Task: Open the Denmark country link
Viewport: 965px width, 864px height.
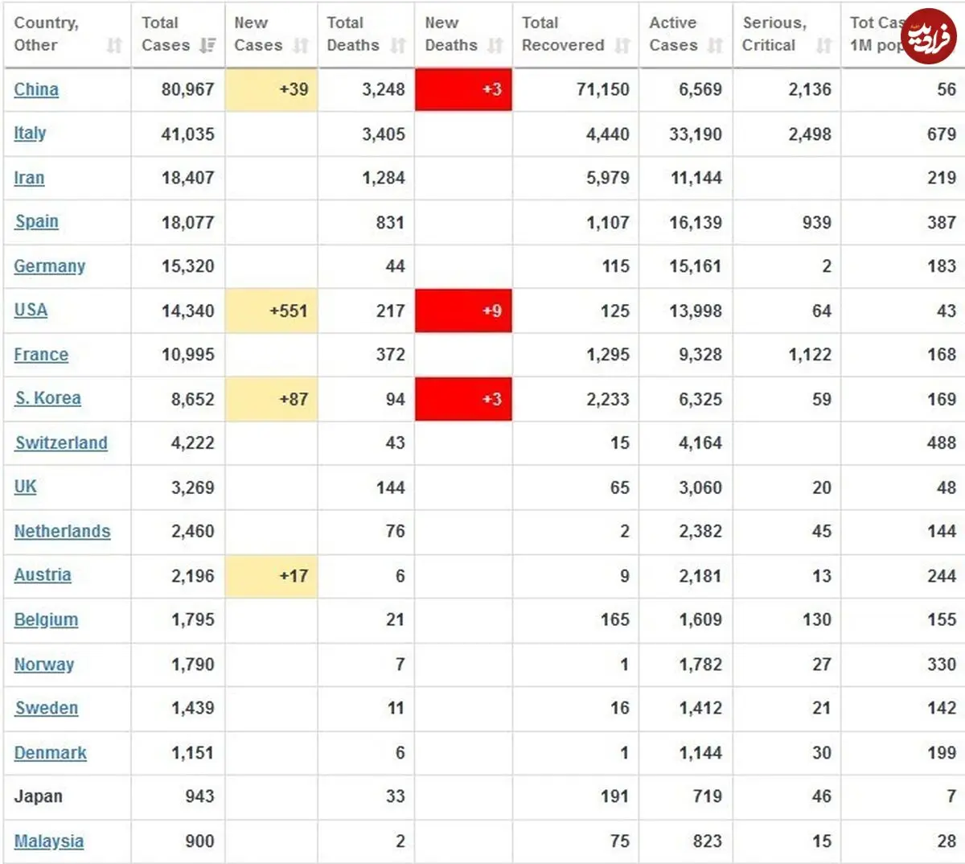Action: 50,753
